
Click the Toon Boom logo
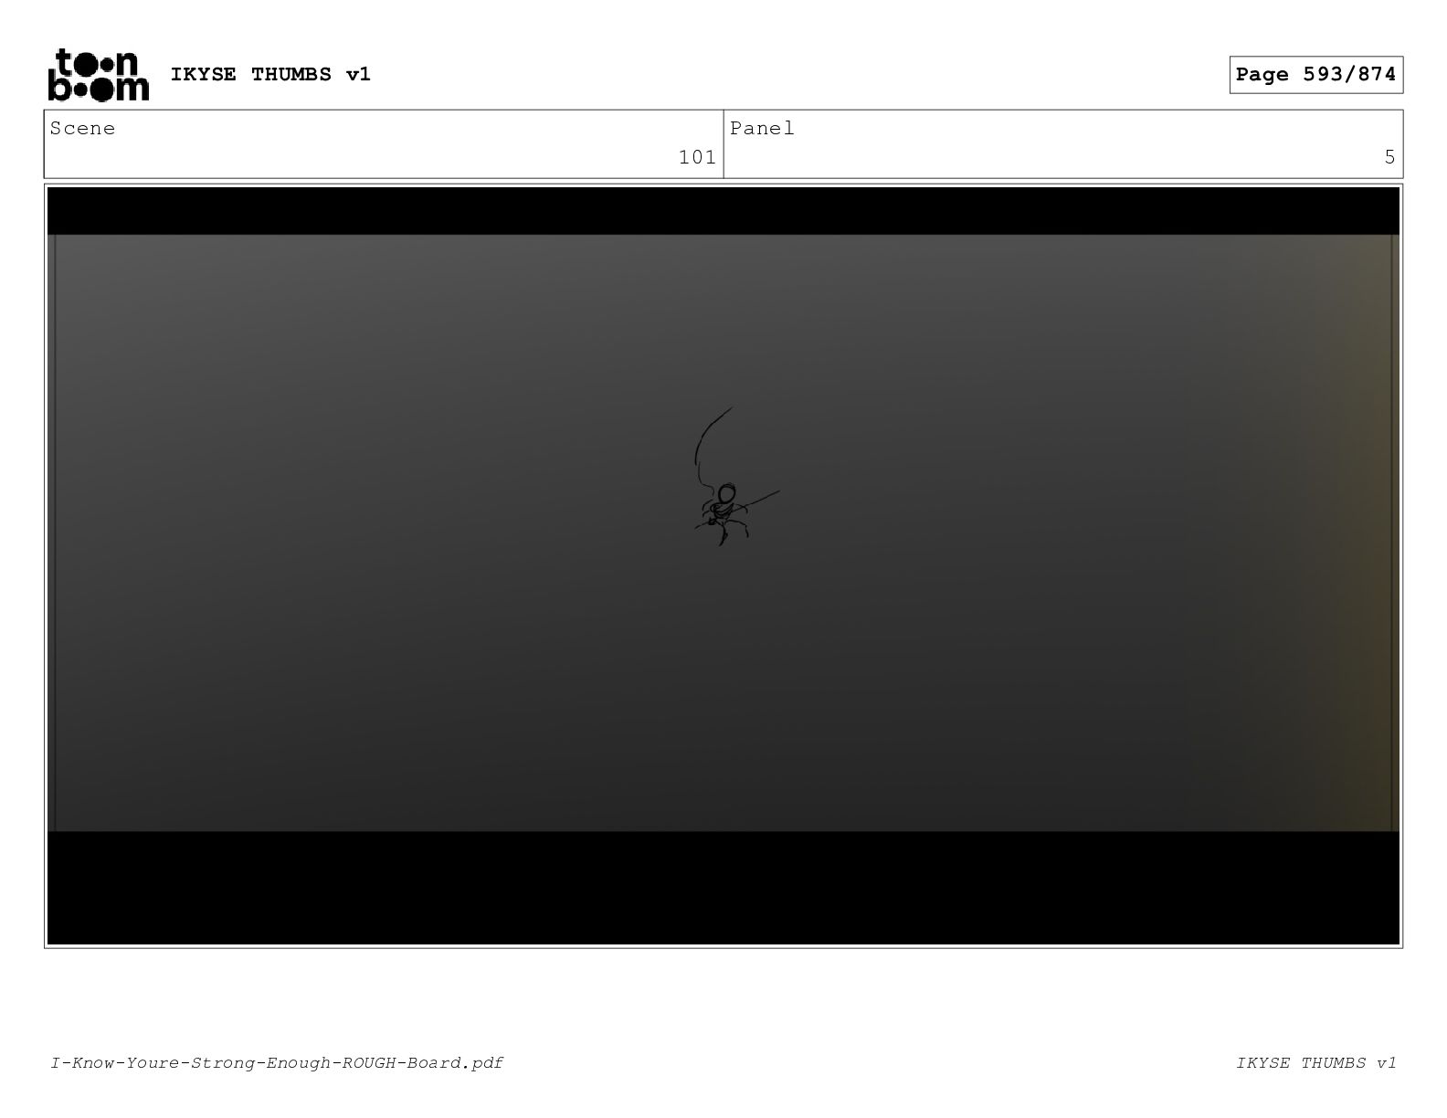(98, 75)
